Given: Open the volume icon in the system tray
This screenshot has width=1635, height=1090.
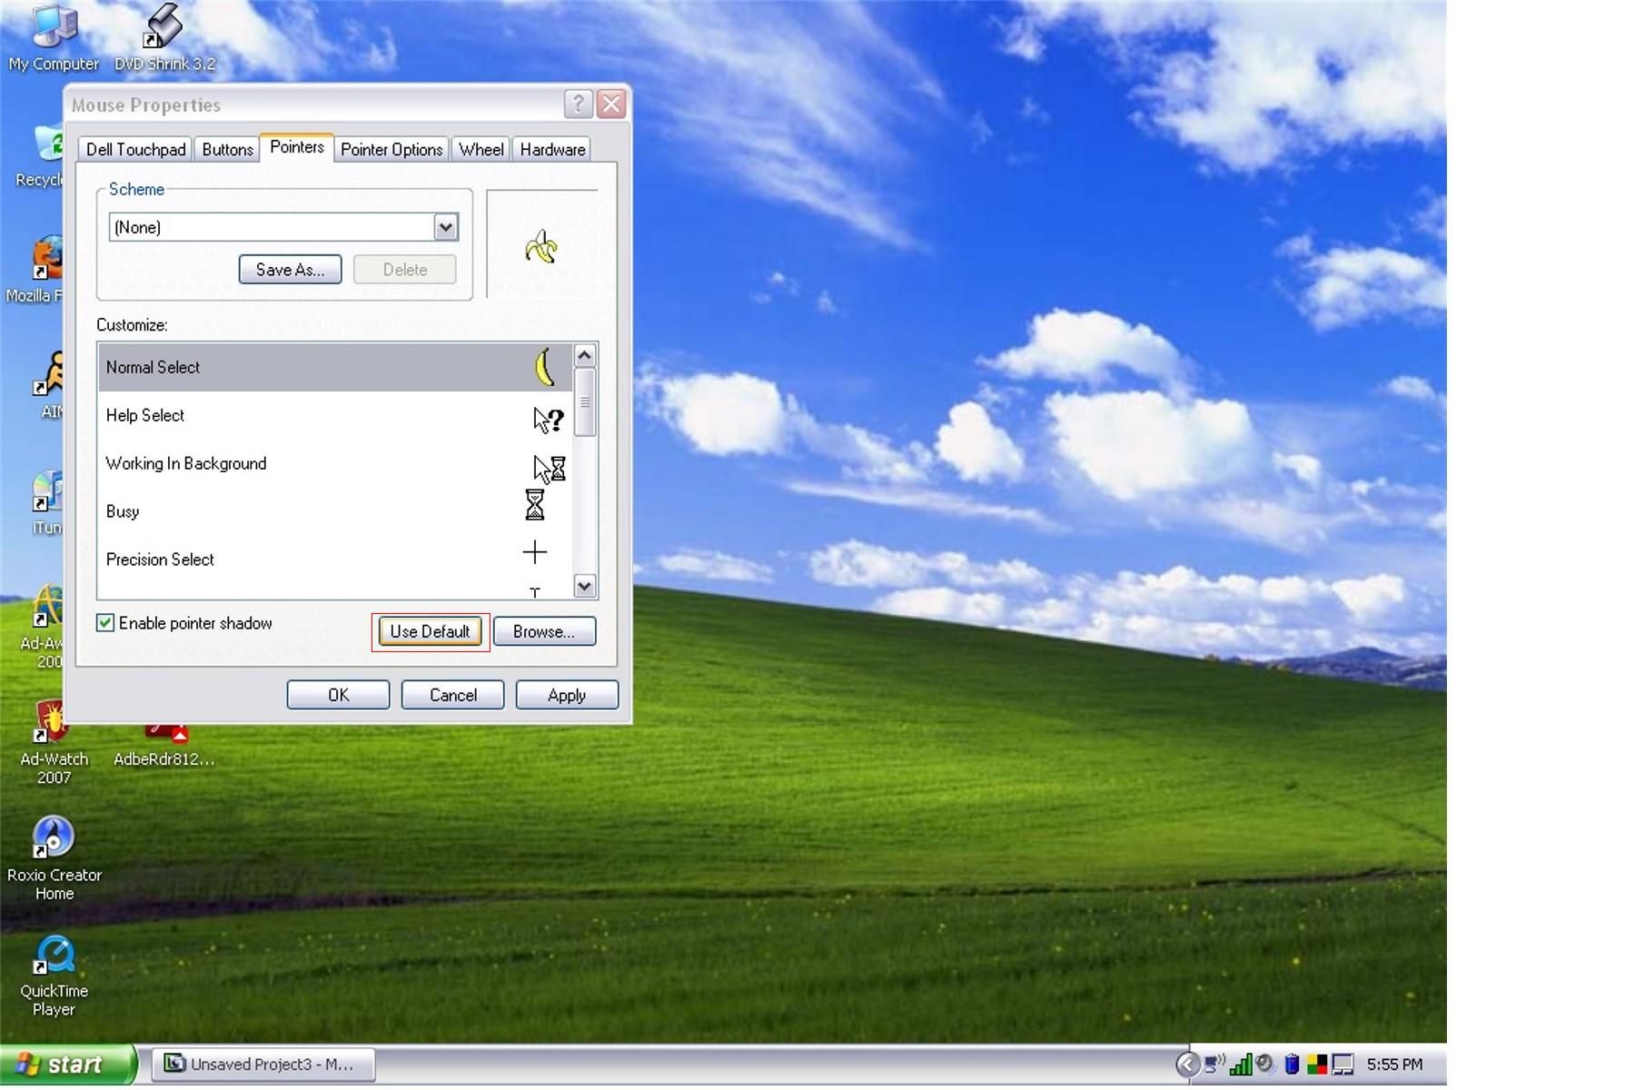Looking at the screenshot, I should 1265,1065.
